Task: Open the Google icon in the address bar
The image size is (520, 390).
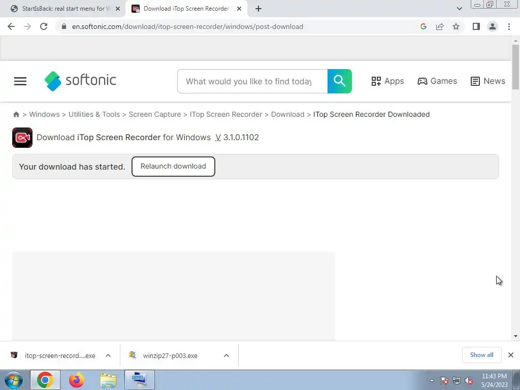Action: [423, 26]
